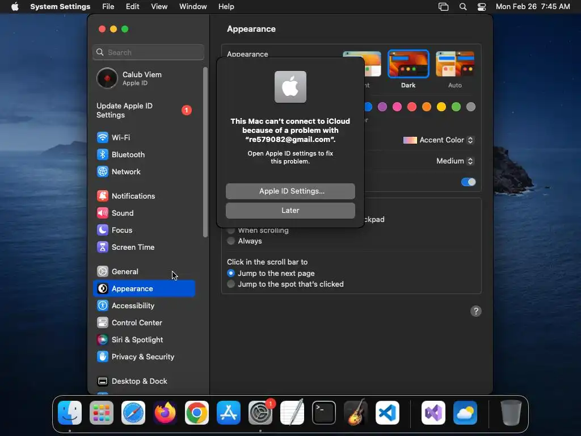Image resolution: width=581 pixels, height=436 pixels.
Task: Dismiss dialog with the Later button
Action: (x=290, y=211)
